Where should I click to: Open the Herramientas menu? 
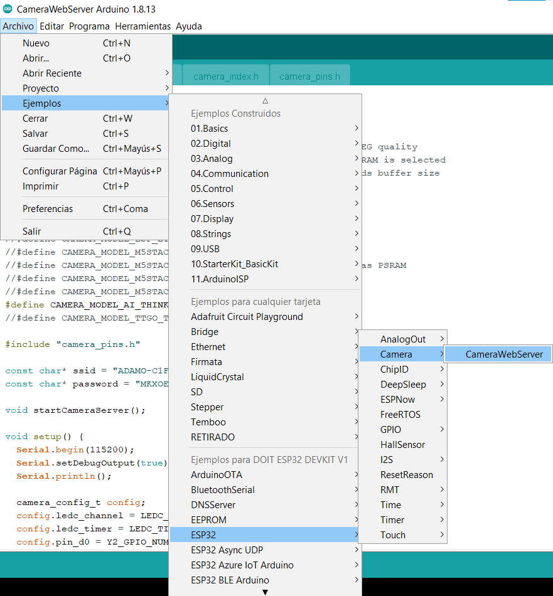[142, 26]
